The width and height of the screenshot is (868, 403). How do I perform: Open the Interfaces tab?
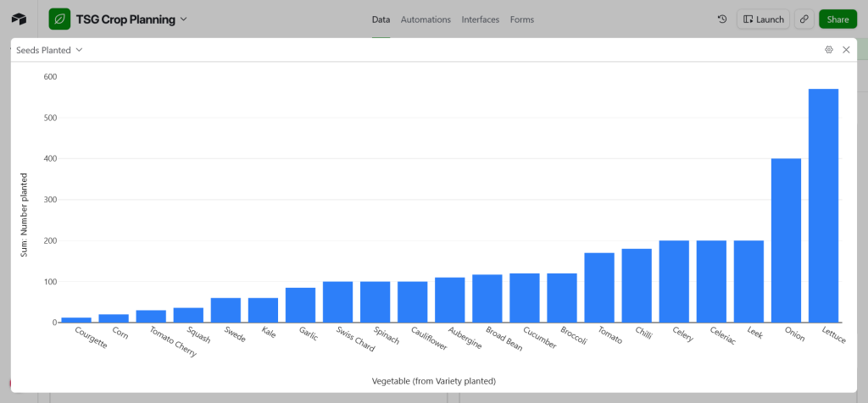481,19
